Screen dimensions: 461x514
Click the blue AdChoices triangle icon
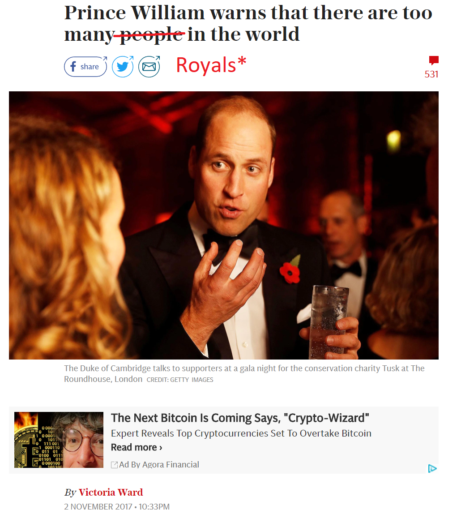tap(432, 468)
